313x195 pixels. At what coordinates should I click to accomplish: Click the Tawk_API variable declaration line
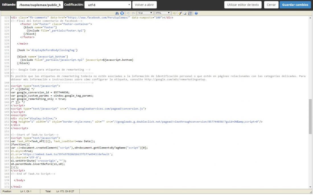(x=53, y=141)
